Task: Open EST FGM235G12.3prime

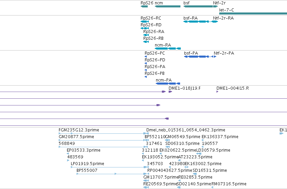Action: [x=79, y=130]
